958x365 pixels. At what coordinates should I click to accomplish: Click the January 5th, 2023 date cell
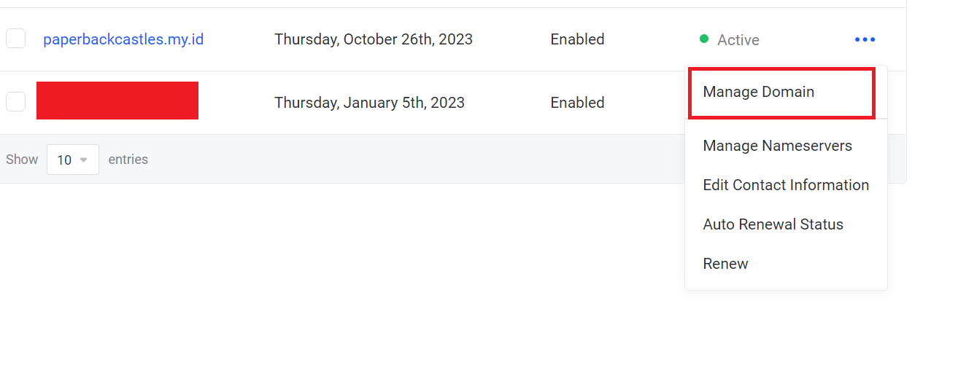point(369,103)
